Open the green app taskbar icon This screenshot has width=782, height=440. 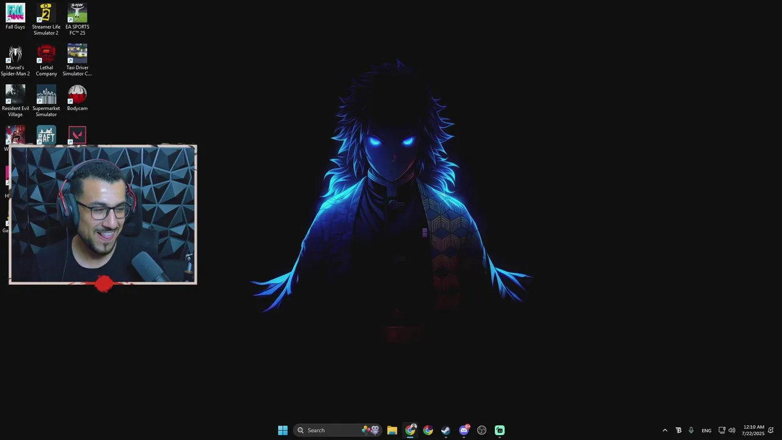point(500,430)
